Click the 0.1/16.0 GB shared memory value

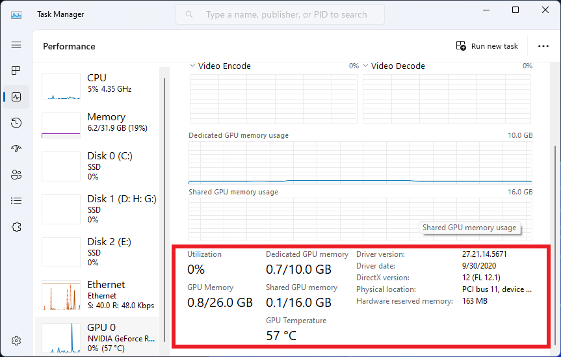(299, 302)
